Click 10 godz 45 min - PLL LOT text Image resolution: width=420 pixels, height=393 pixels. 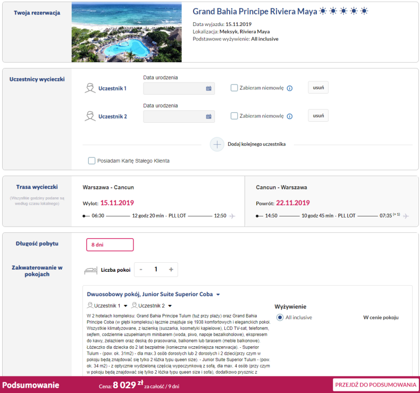click(x=329, y=216)
